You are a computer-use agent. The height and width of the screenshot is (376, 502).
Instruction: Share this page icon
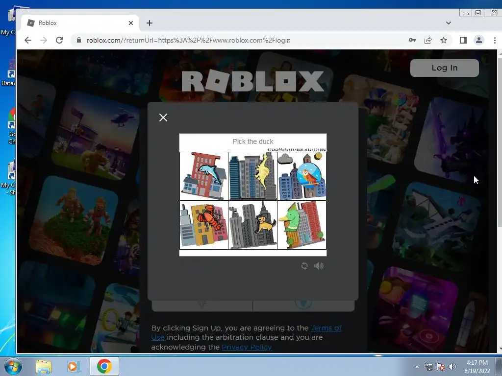pos(428,40)
